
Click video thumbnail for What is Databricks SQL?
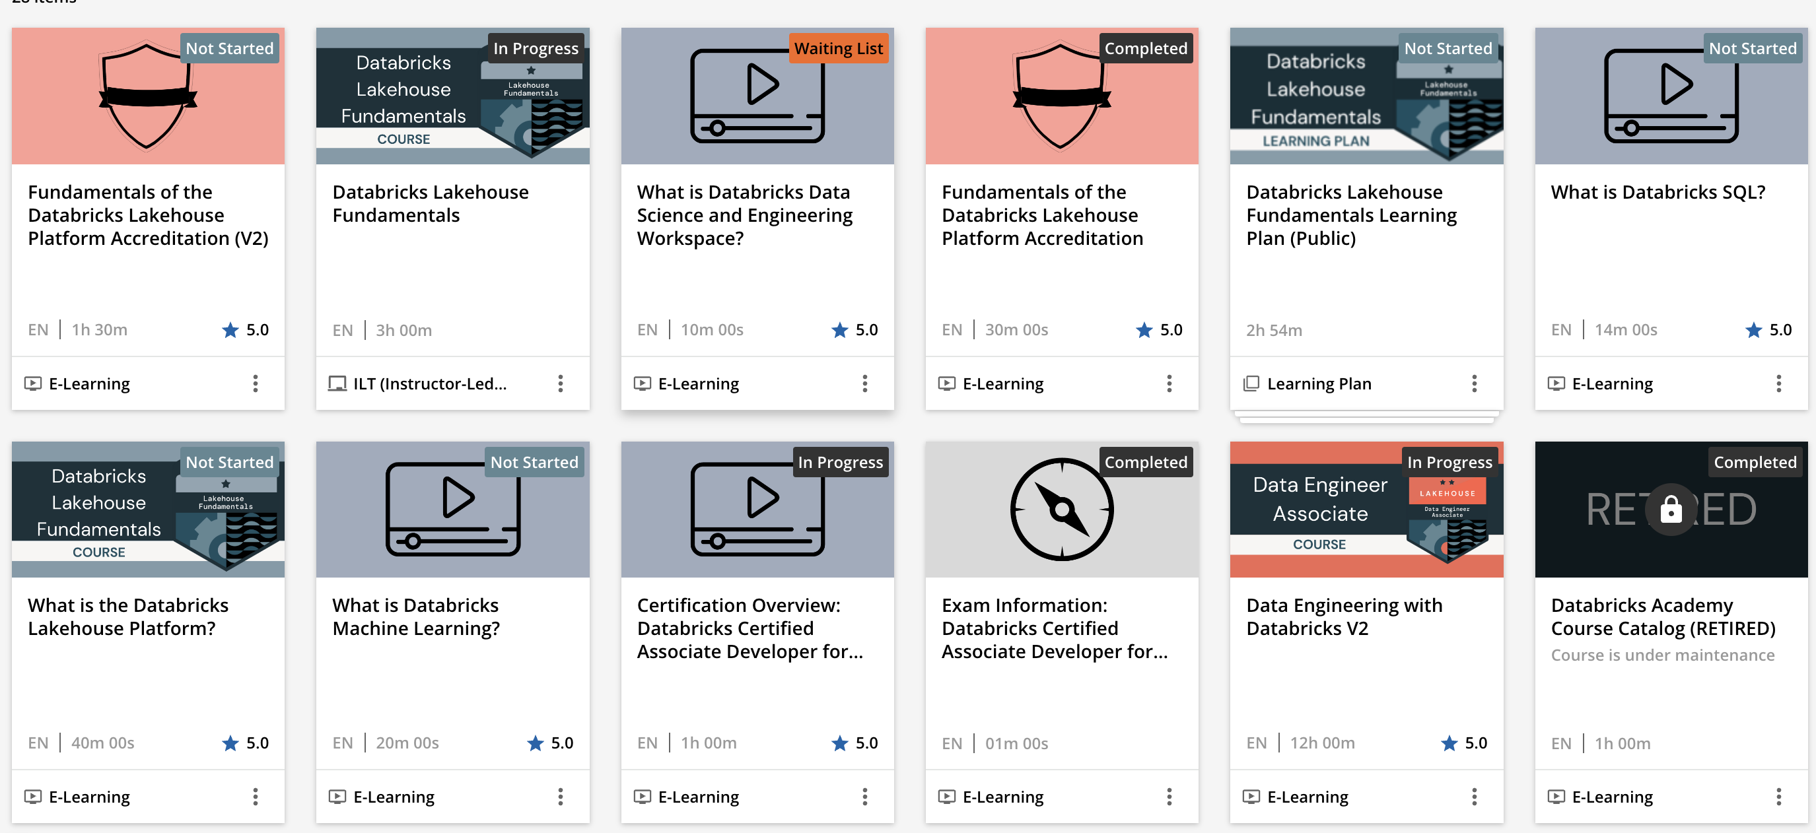(x=1671, y=96)
